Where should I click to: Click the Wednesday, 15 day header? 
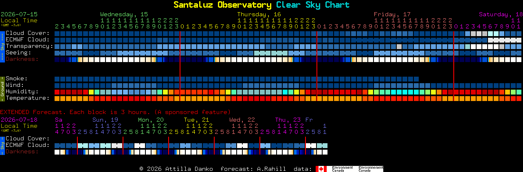pos(124,14)
